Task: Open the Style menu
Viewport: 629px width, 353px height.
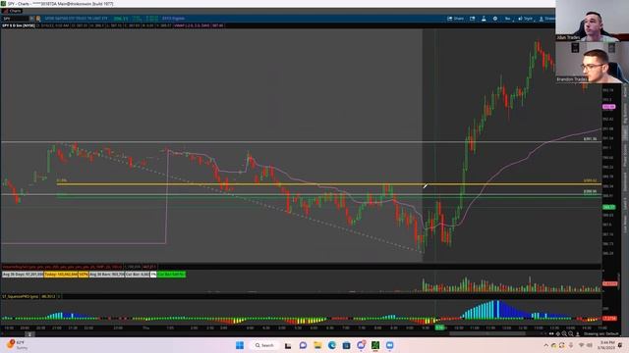Action: tap(526, 19)
